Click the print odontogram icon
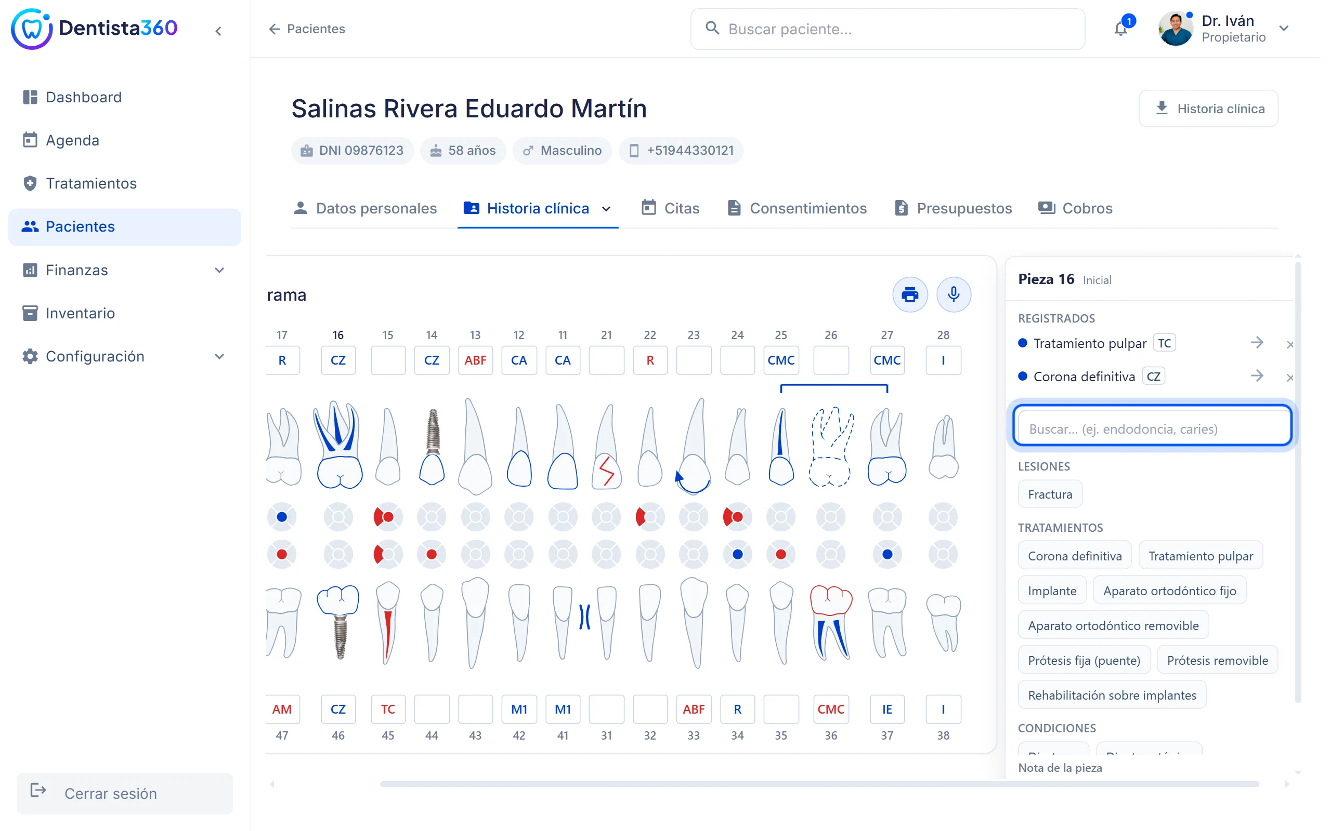Screen dimensions: 1331x831 point(910,294)
